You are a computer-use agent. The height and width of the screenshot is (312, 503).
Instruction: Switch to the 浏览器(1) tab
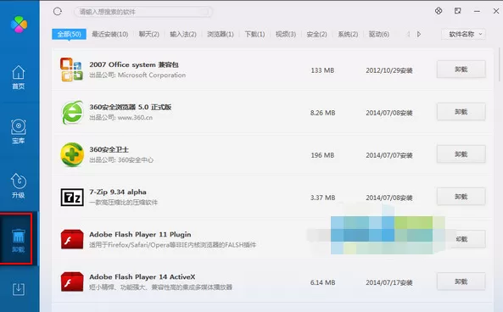point(221,34)
